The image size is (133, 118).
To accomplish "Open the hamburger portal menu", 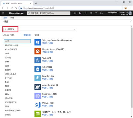I will pyautogui.click(x=3, y=13).
